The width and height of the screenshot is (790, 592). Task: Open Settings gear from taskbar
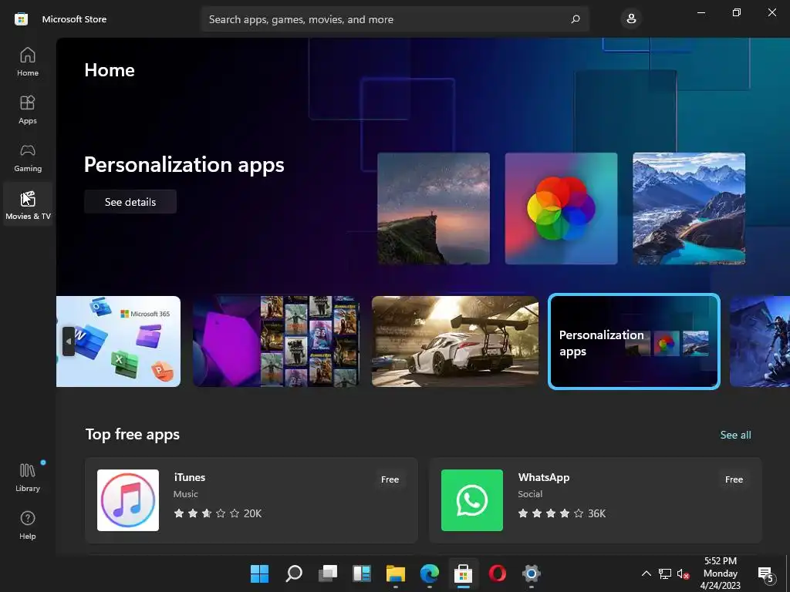tap(531, 573)
